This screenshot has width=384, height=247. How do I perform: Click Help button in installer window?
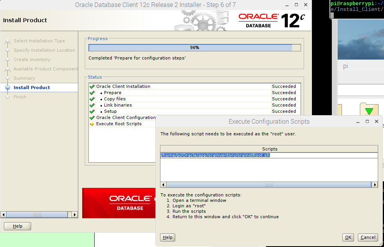point(18,226)
